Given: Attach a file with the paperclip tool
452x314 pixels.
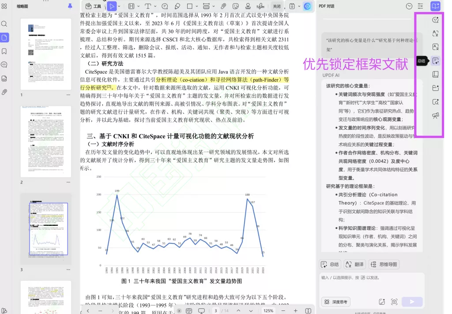Looking at the screenshot, I should click(x=222, y=6).
